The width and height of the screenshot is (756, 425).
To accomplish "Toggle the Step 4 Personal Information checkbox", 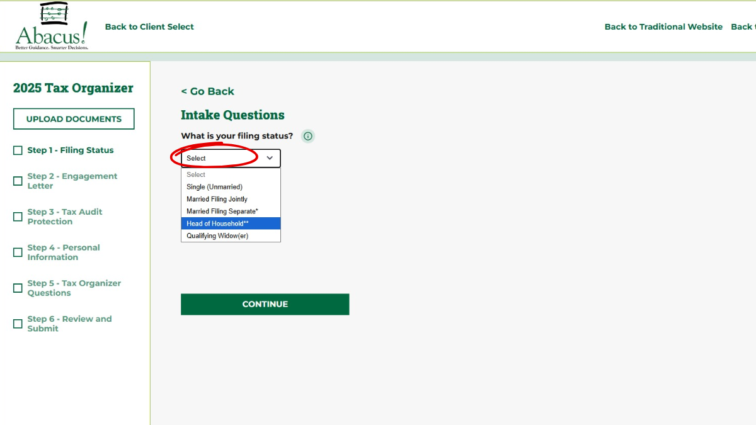I will pos(18,252).
